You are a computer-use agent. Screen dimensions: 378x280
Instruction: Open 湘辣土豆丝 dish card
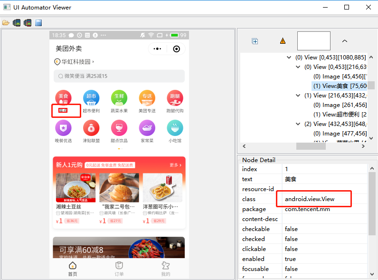(x=76, y=198)
